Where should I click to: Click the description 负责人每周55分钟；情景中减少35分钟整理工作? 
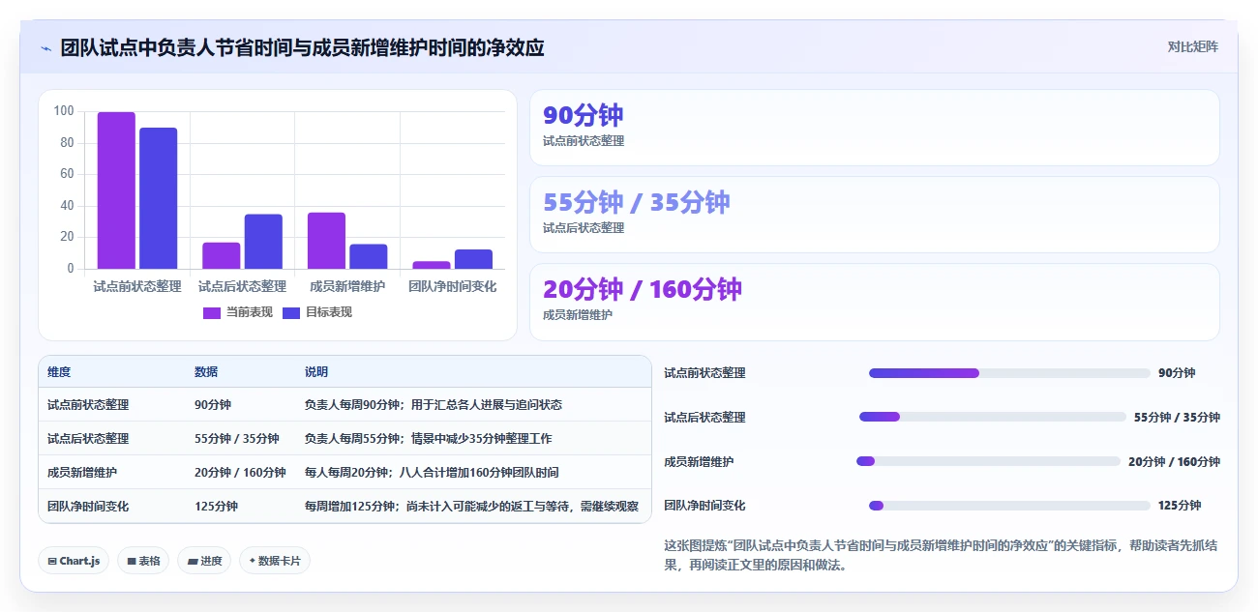tap(429, 439)
